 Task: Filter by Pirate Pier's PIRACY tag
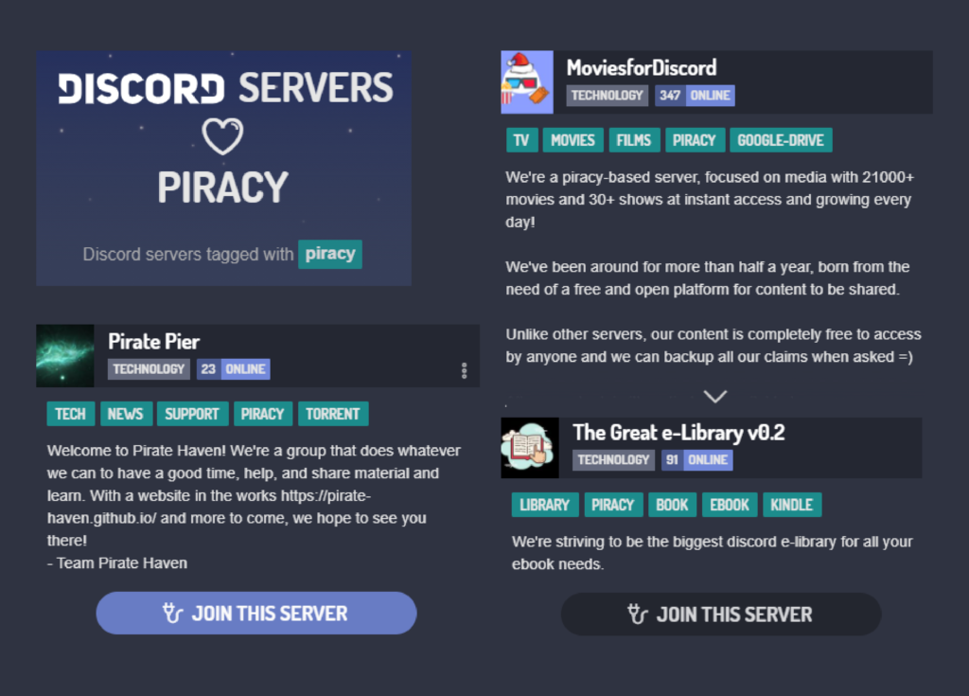tap(263, 414)
